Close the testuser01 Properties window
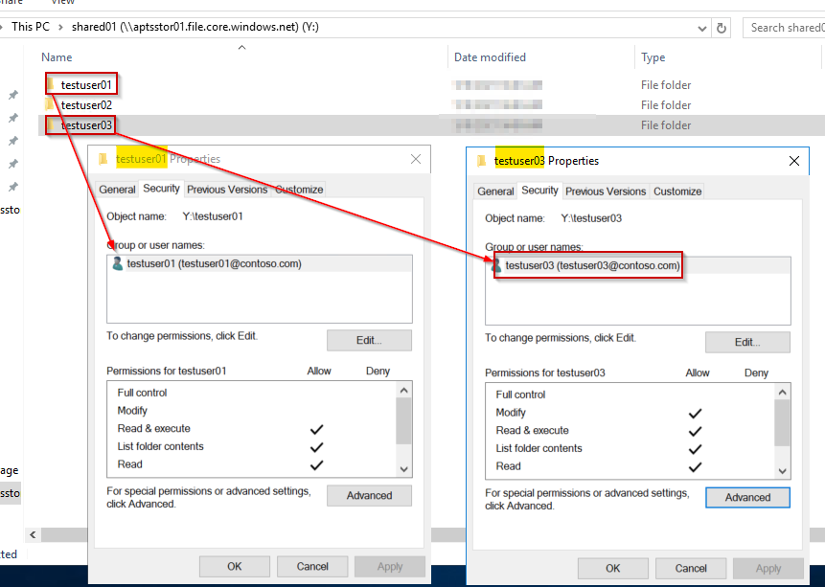 pyautogui.click(x=416, y=159)
